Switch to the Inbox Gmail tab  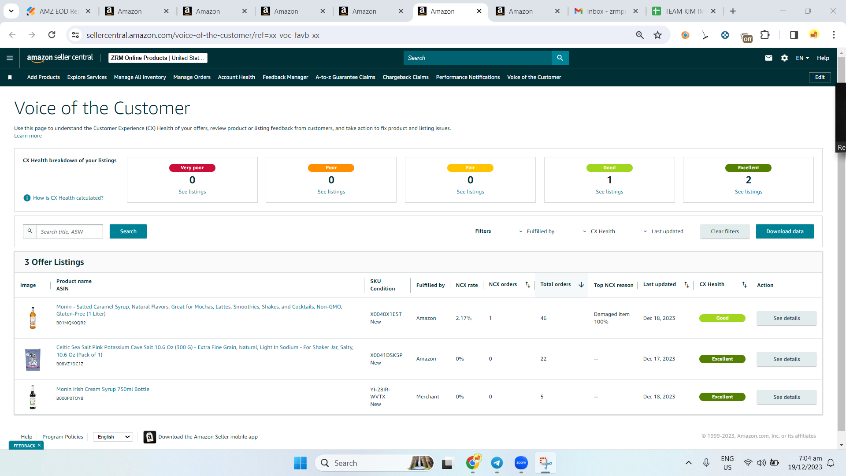tap(606, 11)
